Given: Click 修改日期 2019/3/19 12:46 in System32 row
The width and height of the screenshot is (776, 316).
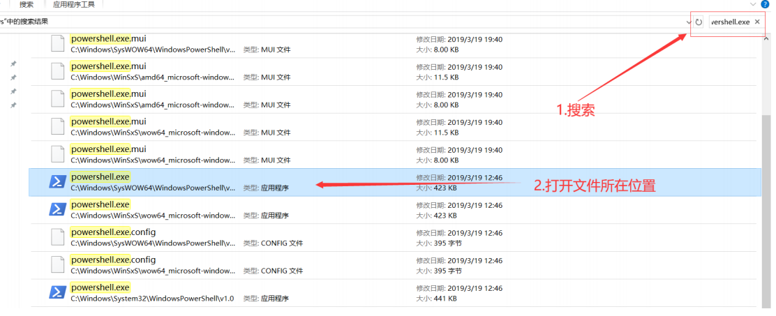Looking at the screenshot, I should pos(459,288).
